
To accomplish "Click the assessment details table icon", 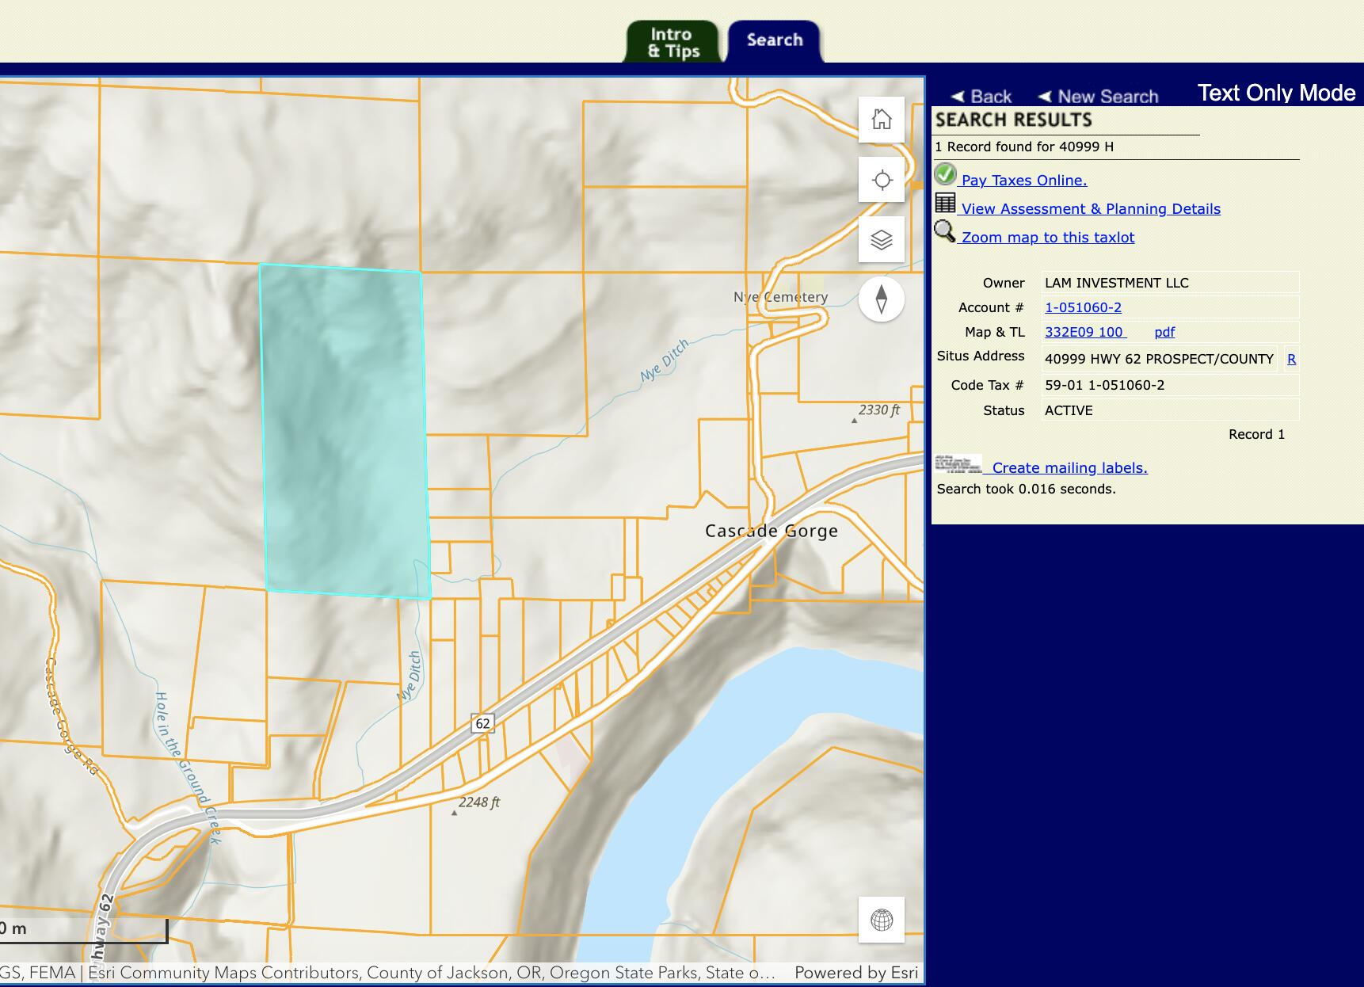I will tap(945, 204).
